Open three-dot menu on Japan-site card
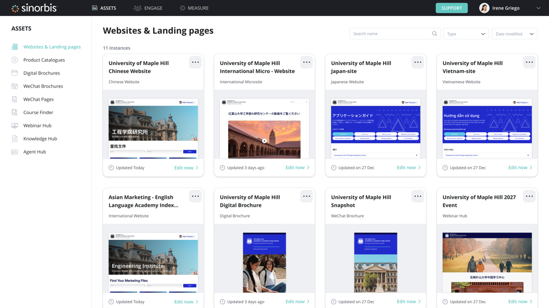 click(418, 62)
